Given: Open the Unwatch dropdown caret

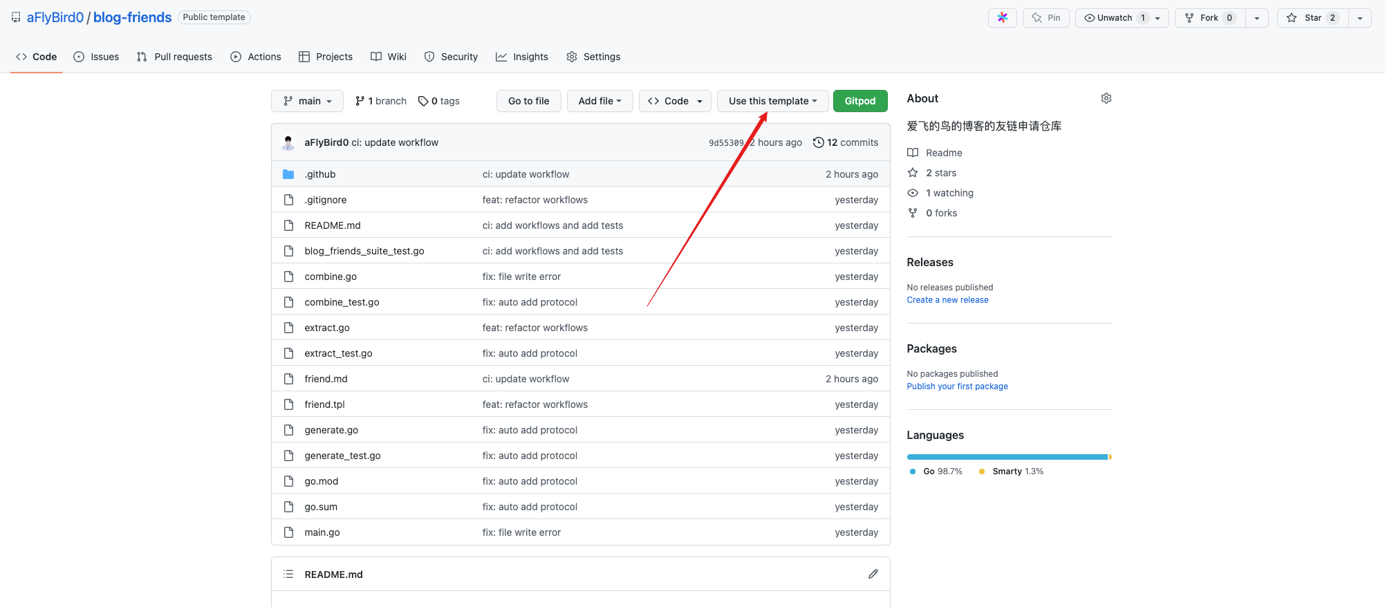Looking at the screenshot, I should coord(1158,18).
